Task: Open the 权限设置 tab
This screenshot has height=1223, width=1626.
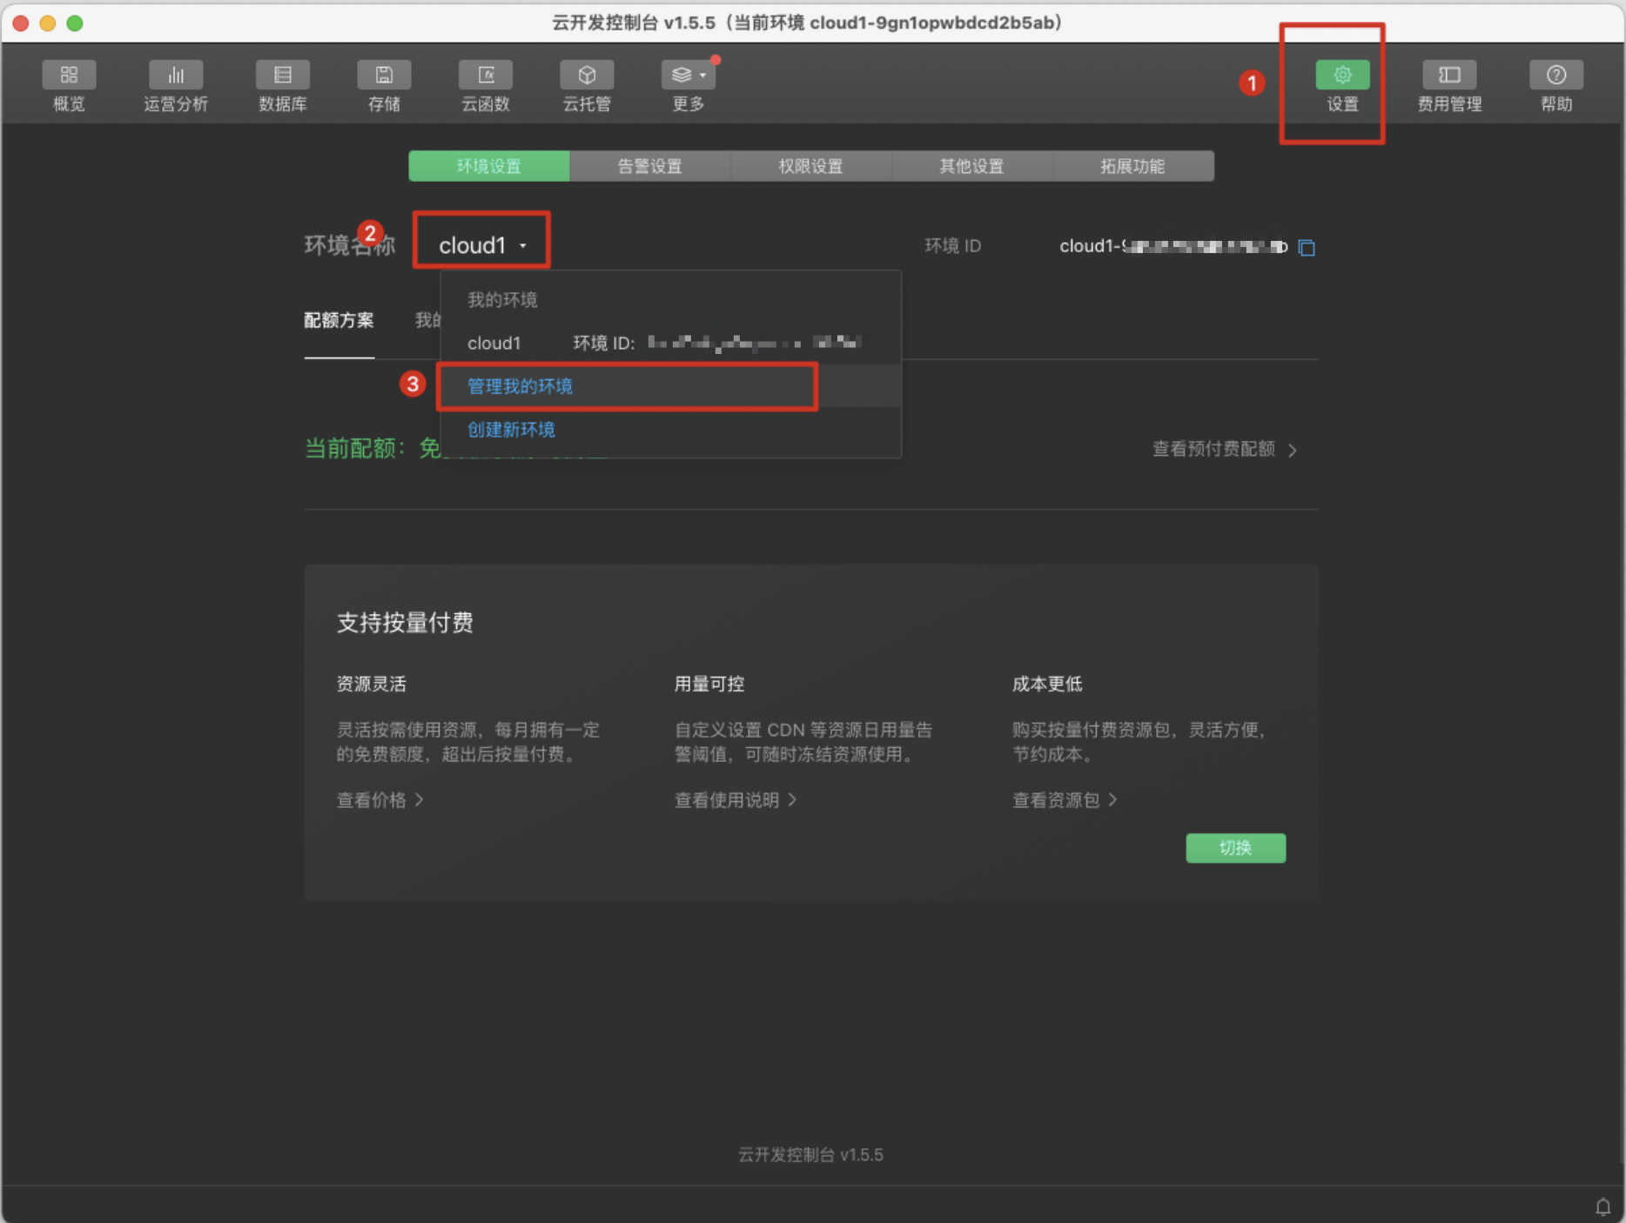Action: tap(810, 165)
